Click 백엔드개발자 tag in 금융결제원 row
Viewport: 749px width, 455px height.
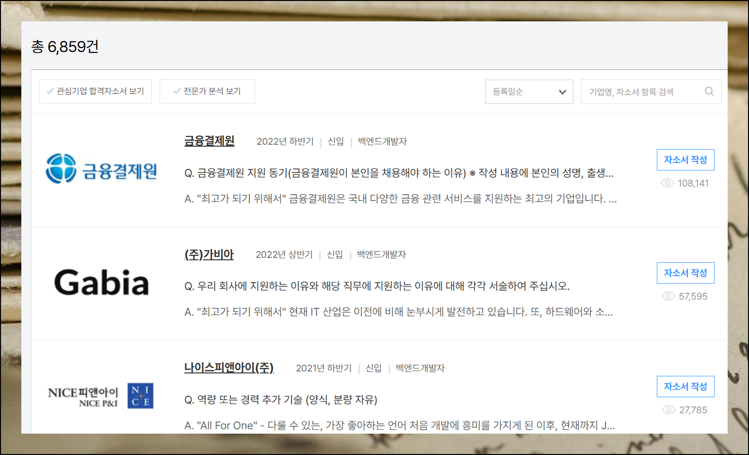382,141
